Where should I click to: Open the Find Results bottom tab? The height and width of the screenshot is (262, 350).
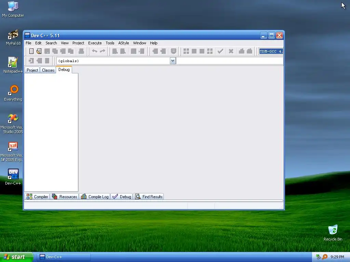tap(149, 196)
